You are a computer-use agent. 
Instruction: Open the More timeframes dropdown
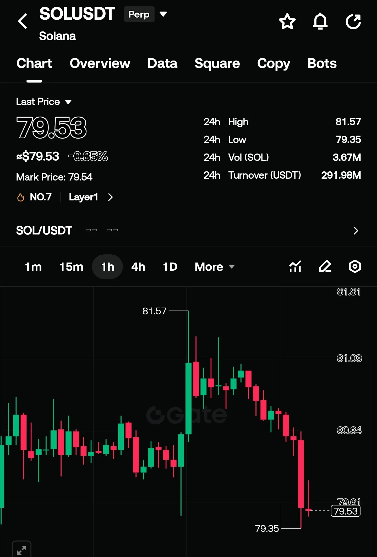click(215, 267)
